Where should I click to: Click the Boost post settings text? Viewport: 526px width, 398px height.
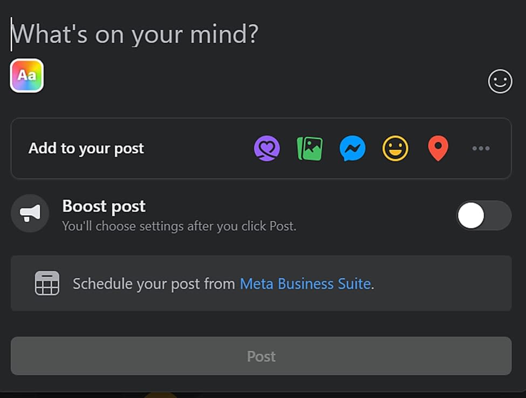tap(179, 226)
